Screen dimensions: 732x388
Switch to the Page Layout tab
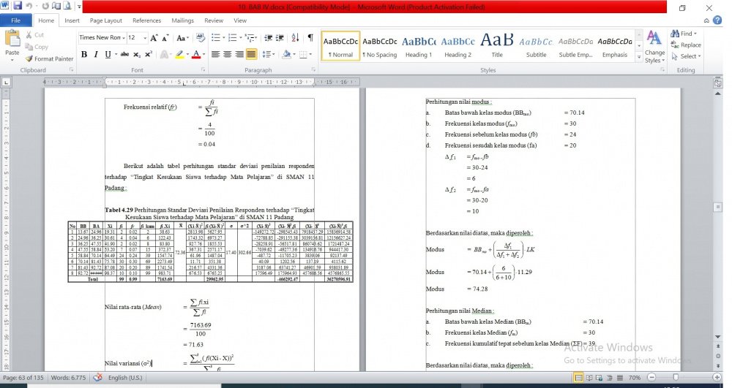pos(106,20)
